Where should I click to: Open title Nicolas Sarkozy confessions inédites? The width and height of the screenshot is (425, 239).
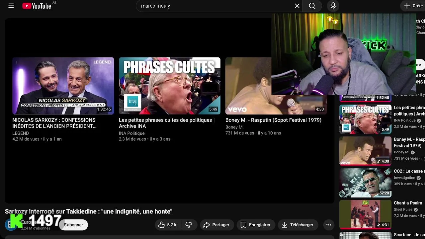click(54, 123)
